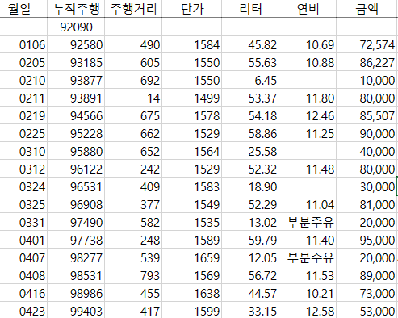Select the unit price cell 1659
The image size is (398, 318).
click(x=192, y=257)
